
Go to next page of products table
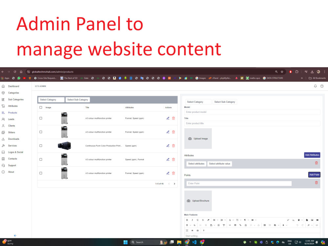(174, 184)
